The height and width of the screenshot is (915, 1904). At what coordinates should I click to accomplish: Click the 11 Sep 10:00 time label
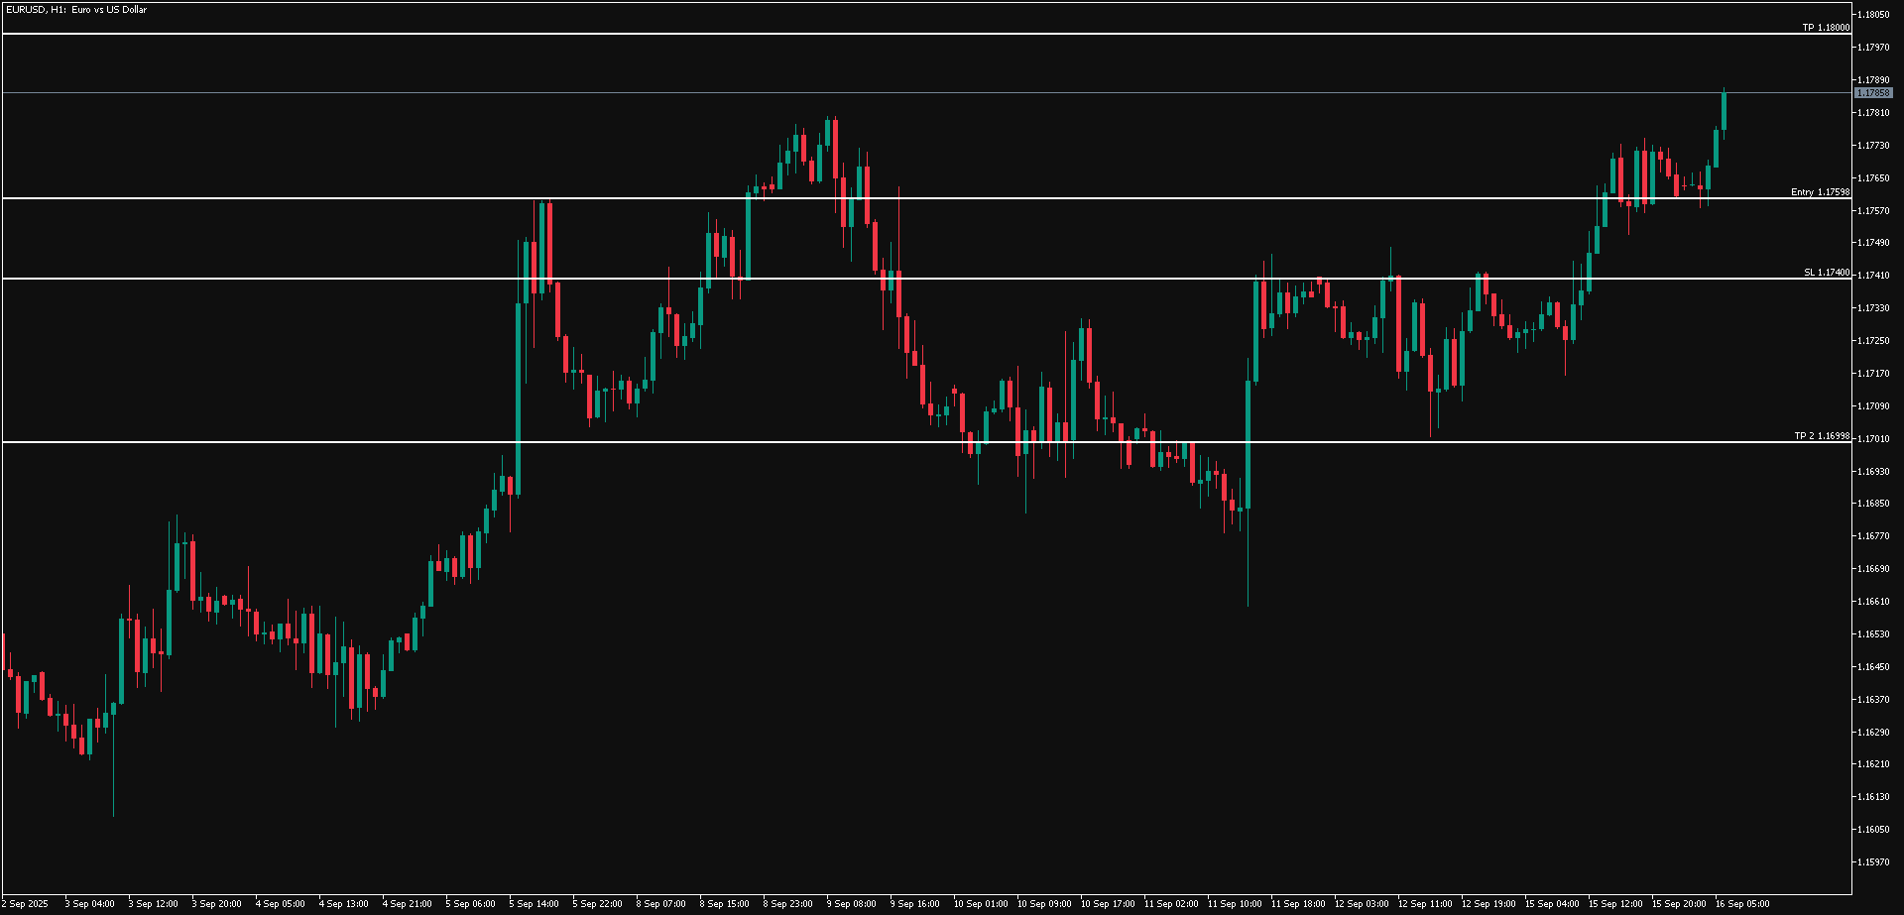click(1234, 904)
